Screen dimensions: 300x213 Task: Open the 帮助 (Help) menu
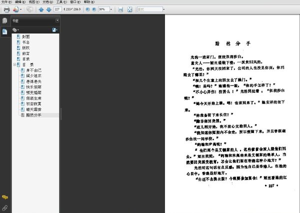(89, 2)
